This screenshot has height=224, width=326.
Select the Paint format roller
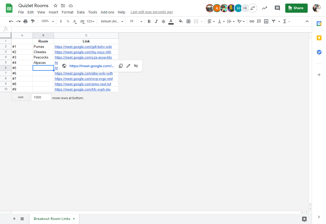[x=33, y=21]
